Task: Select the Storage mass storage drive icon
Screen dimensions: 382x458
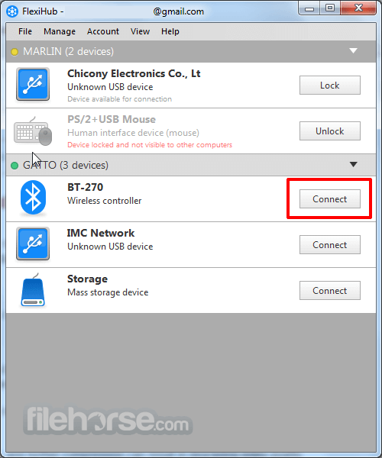Action: tap(33, 290)
